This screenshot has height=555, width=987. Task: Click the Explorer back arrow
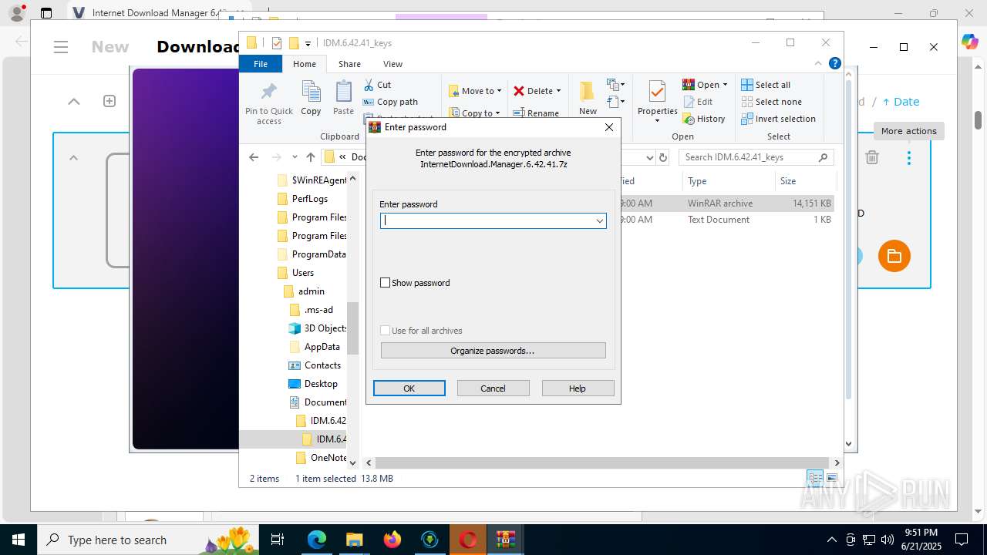click(x=254, y=157)
